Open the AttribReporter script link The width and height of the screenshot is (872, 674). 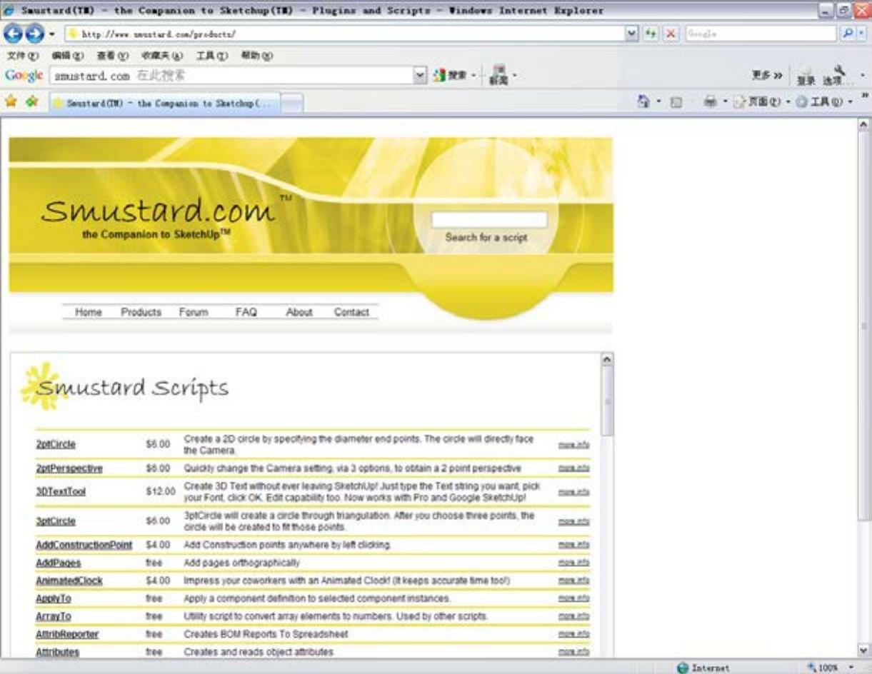(x=67, y=634)
